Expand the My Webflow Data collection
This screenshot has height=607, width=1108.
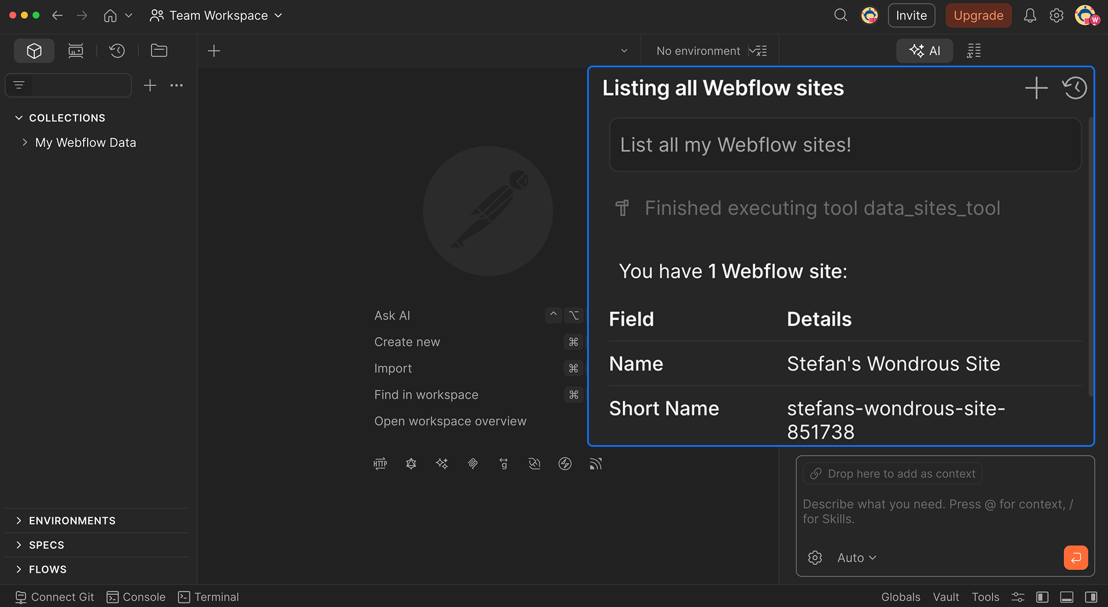click(x=24, y=142)
